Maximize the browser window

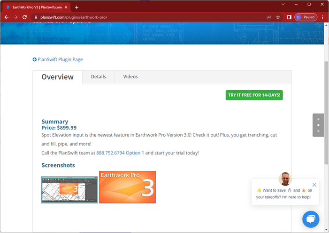tap(309, 4)
